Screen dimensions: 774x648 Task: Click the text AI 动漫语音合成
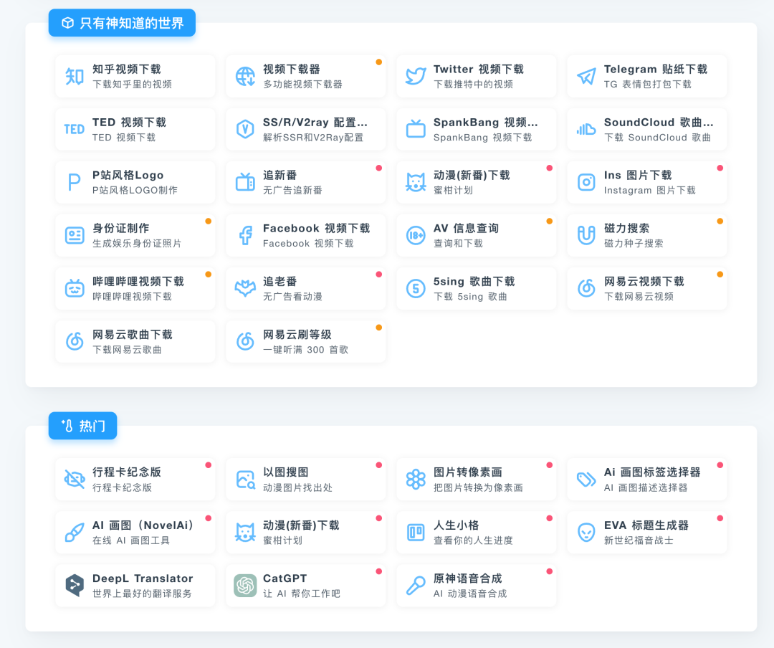470,594
